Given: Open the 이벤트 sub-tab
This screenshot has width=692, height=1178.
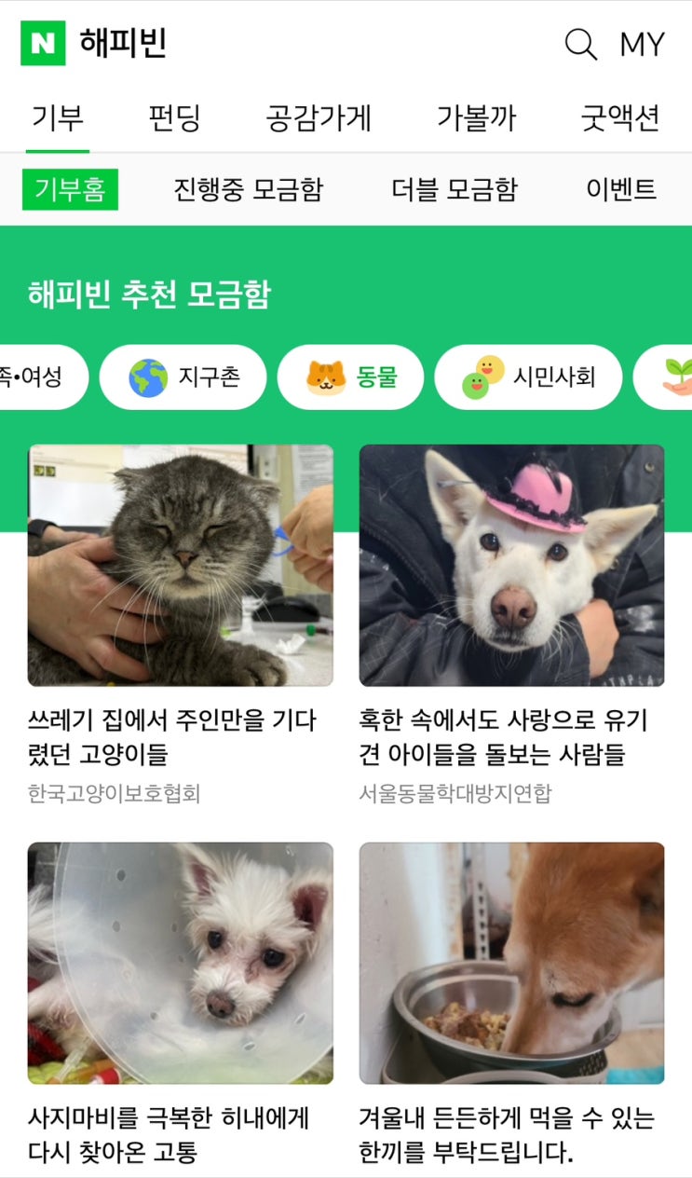Looking at the screenshot, I should 621,190.
